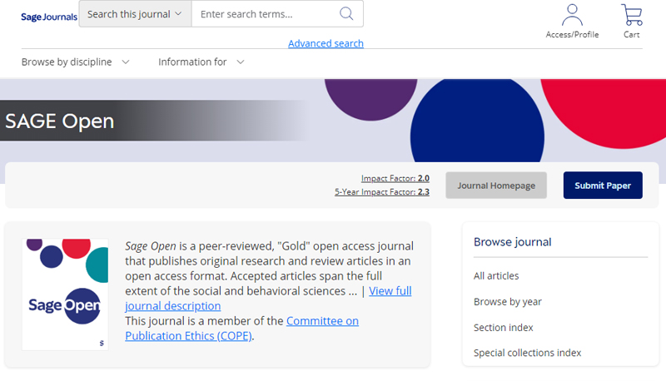This screenshot has width=666, height=381.
Task: Click the Browse journal heading
Action: point(512,242)
